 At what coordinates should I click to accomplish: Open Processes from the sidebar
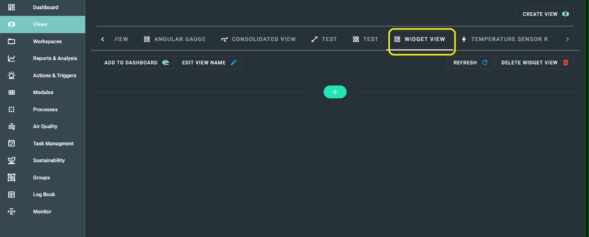pos(43,109)
